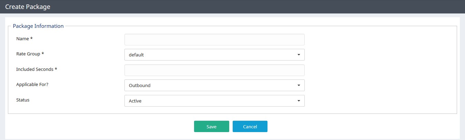This screenshot has height=140, width=465.
Task: Click the Rate Group dropdown arrow
Action: tap(299, 55)
